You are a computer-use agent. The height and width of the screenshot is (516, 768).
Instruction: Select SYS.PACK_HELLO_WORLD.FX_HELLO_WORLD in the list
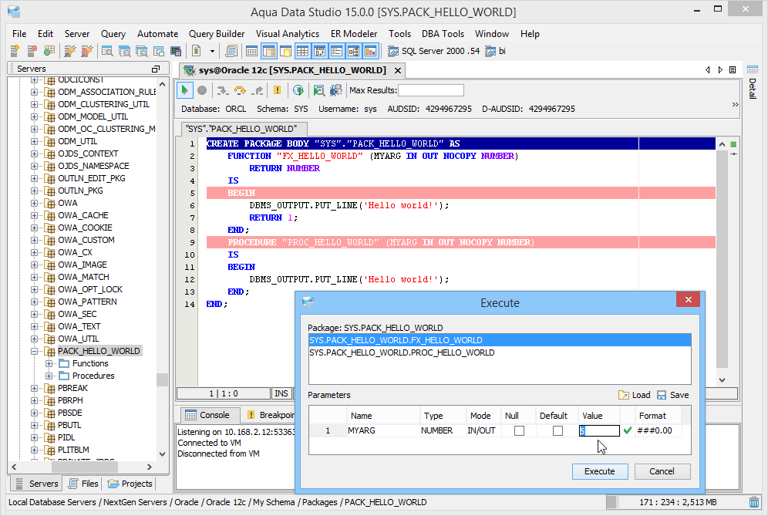tap(500, 340)
